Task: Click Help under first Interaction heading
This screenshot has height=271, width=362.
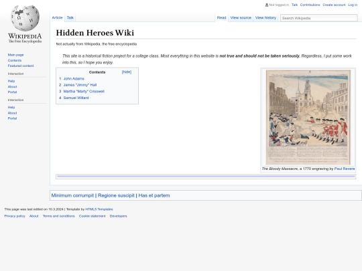Action: click(11, 81)
